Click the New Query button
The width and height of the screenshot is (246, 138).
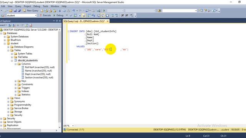click(x=31, y=11)
